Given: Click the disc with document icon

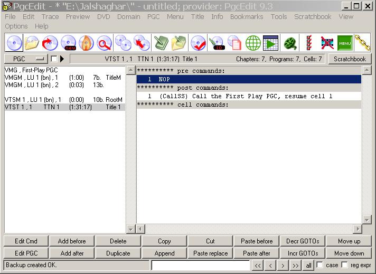Looking at the screenshot, I should (x=234, y=43).
